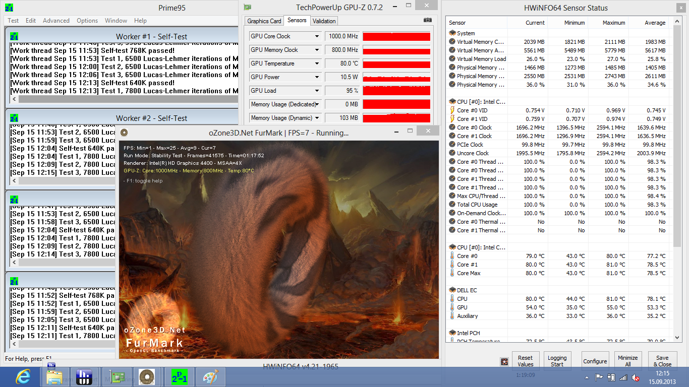The height and width of the screenshot is (387, 689).
Task: Switch to Prime95 via its taskbar icon
Action: tap(180, 377)
